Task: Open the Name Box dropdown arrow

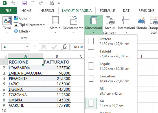Action: (27, 47)
